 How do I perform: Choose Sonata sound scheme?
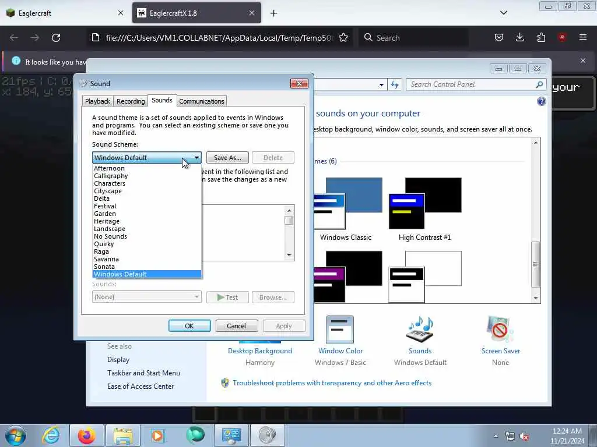pos(147,267)
